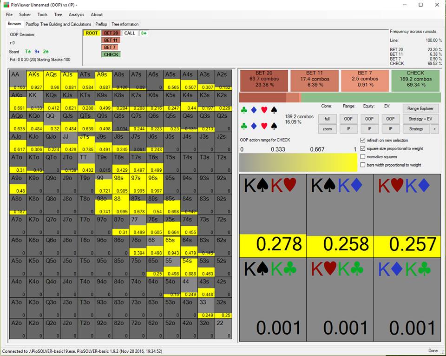This screenshot has width=446, height=356.
Task: Click the Strategy + EV button
Action: click(420, 119)
